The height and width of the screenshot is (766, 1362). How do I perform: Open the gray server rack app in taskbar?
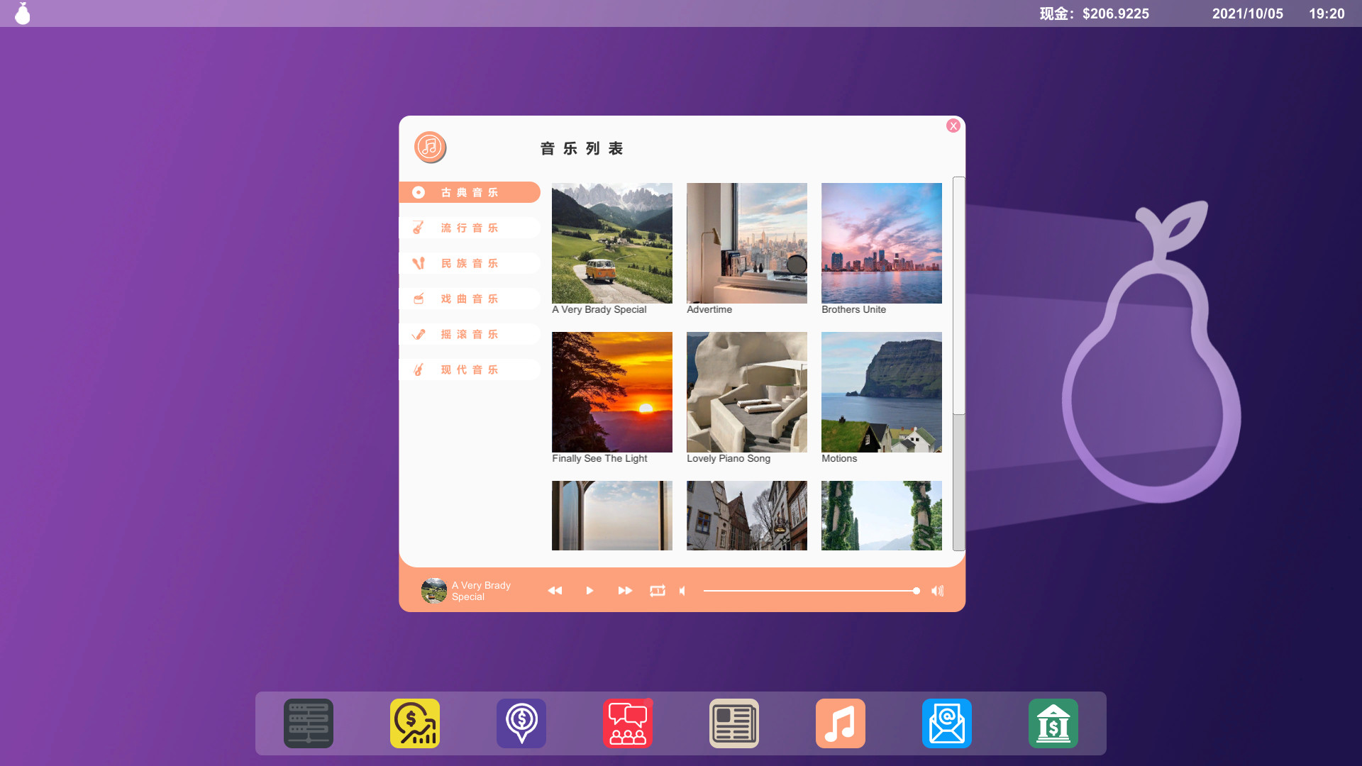[x=309, y=723]
